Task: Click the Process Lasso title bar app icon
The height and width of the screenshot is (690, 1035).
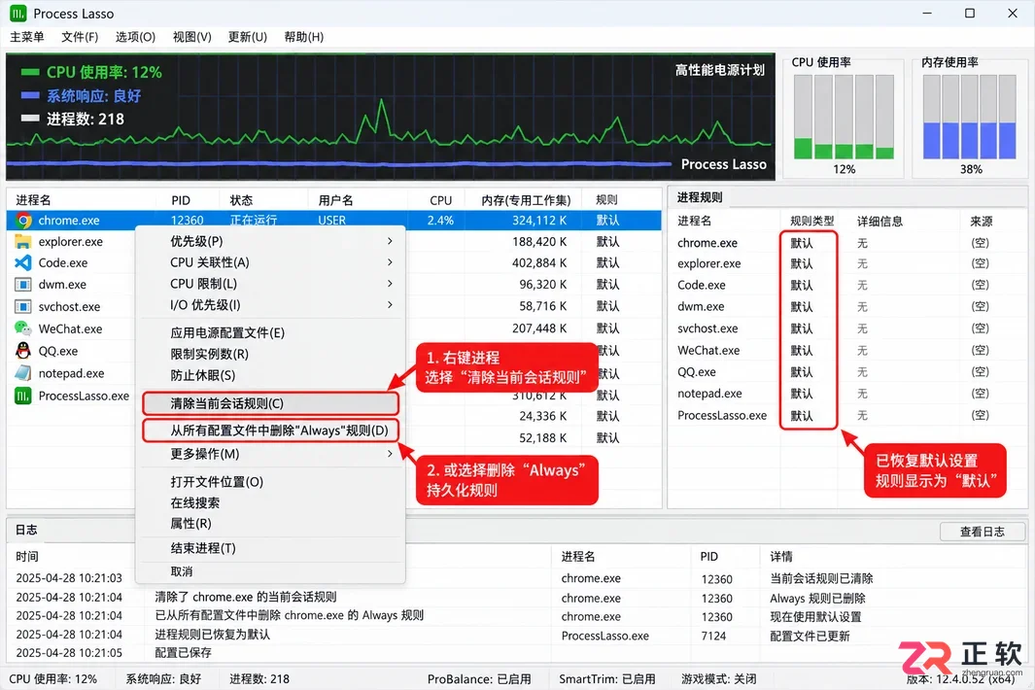Action: pyautogui.click(x=17, y=14)
